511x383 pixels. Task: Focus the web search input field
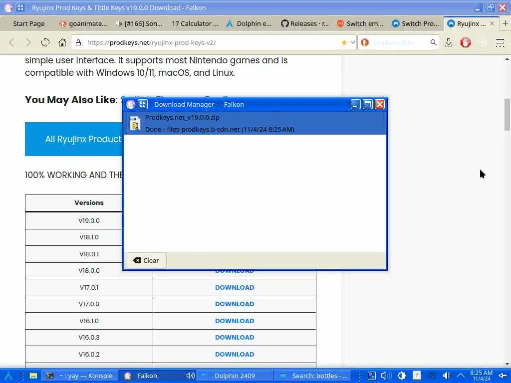(400, 42)
